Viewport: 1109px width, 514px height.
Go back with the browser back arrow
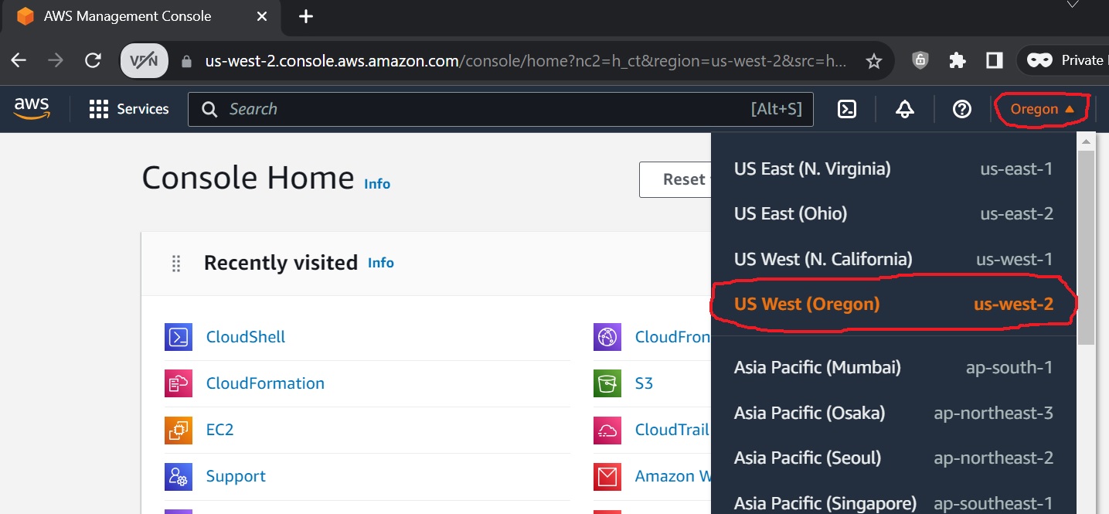[x=19, y=60]
